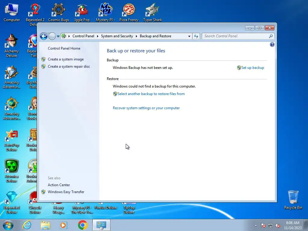Select the Pizza Frenzy desktop shortcut
The image size is (308, 231).
click(129, 12)
